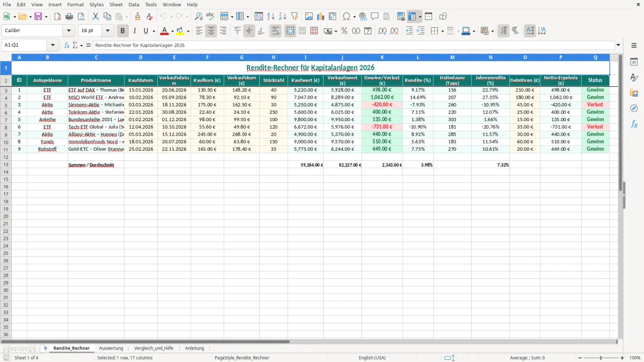Open the Font Color dropdown arrow
This screenshot has width=644, height=362.
click(172, 31)
